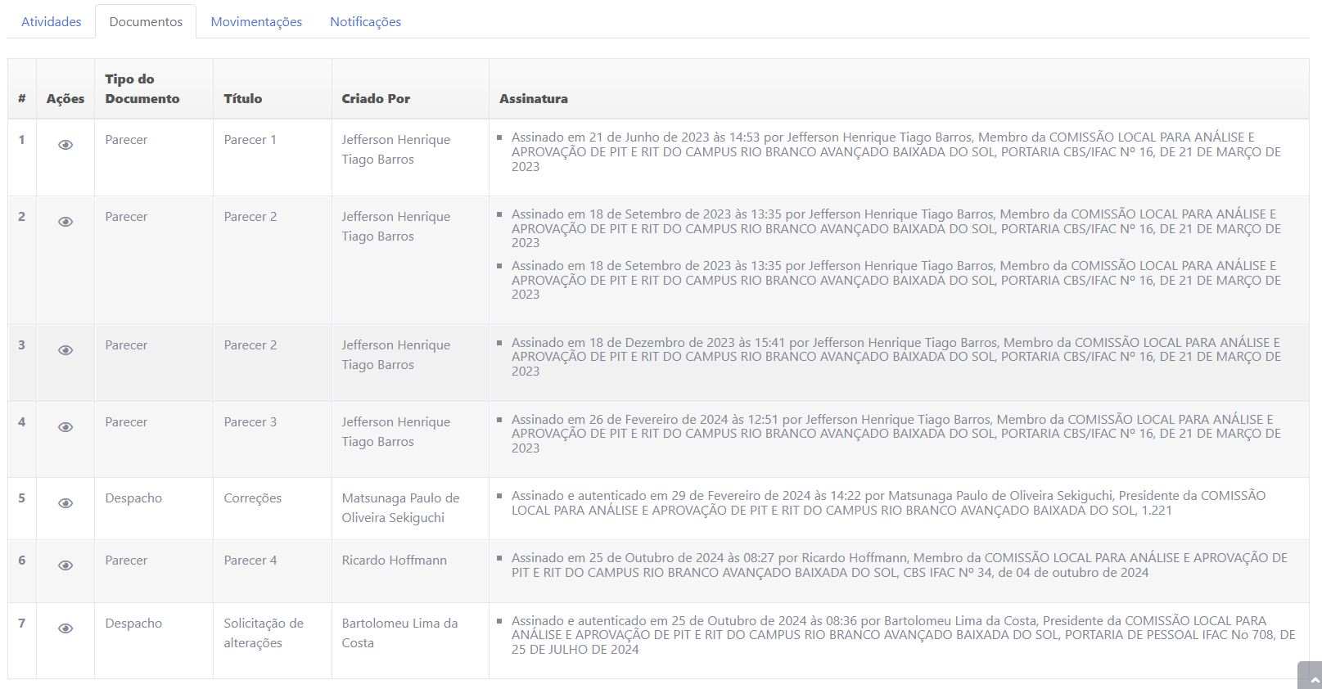This screenshot has height=689, width=1322.
Task: Click the Título column header
Action: click(x=243, y=98)
